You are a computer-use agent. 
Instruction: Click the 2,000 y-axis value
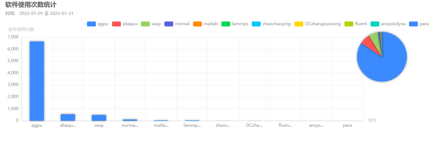[12, 97]
